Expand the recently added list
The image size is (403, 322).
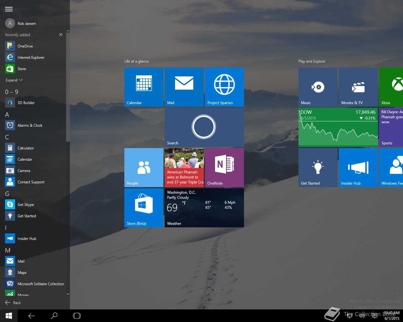pyautogui.click(x=14, y=80)
